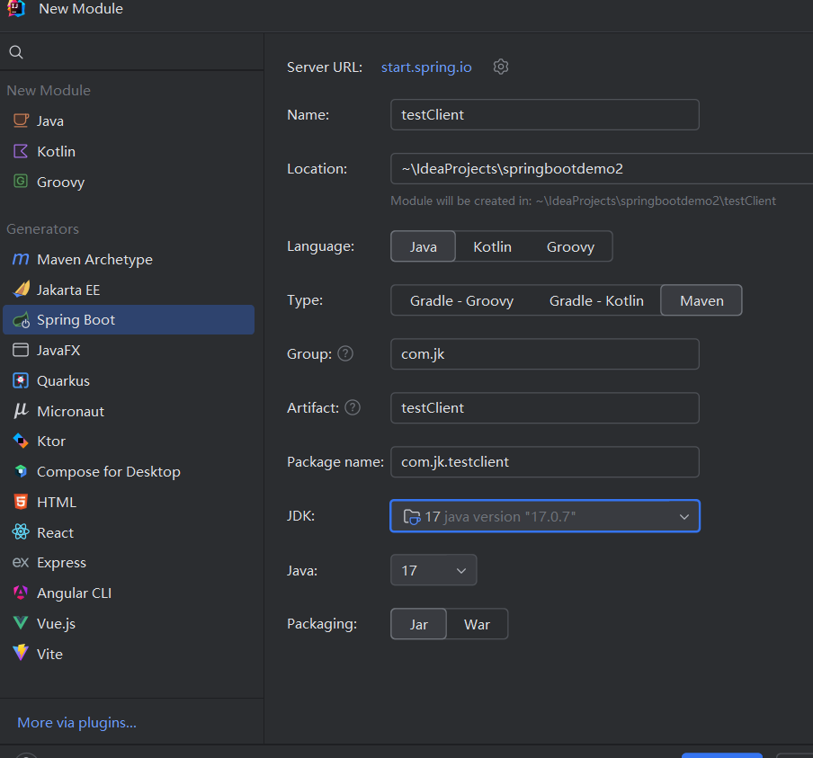This screenshot has height=758, width=813.
Task: Select JavaFX generator
Action: 129,351
